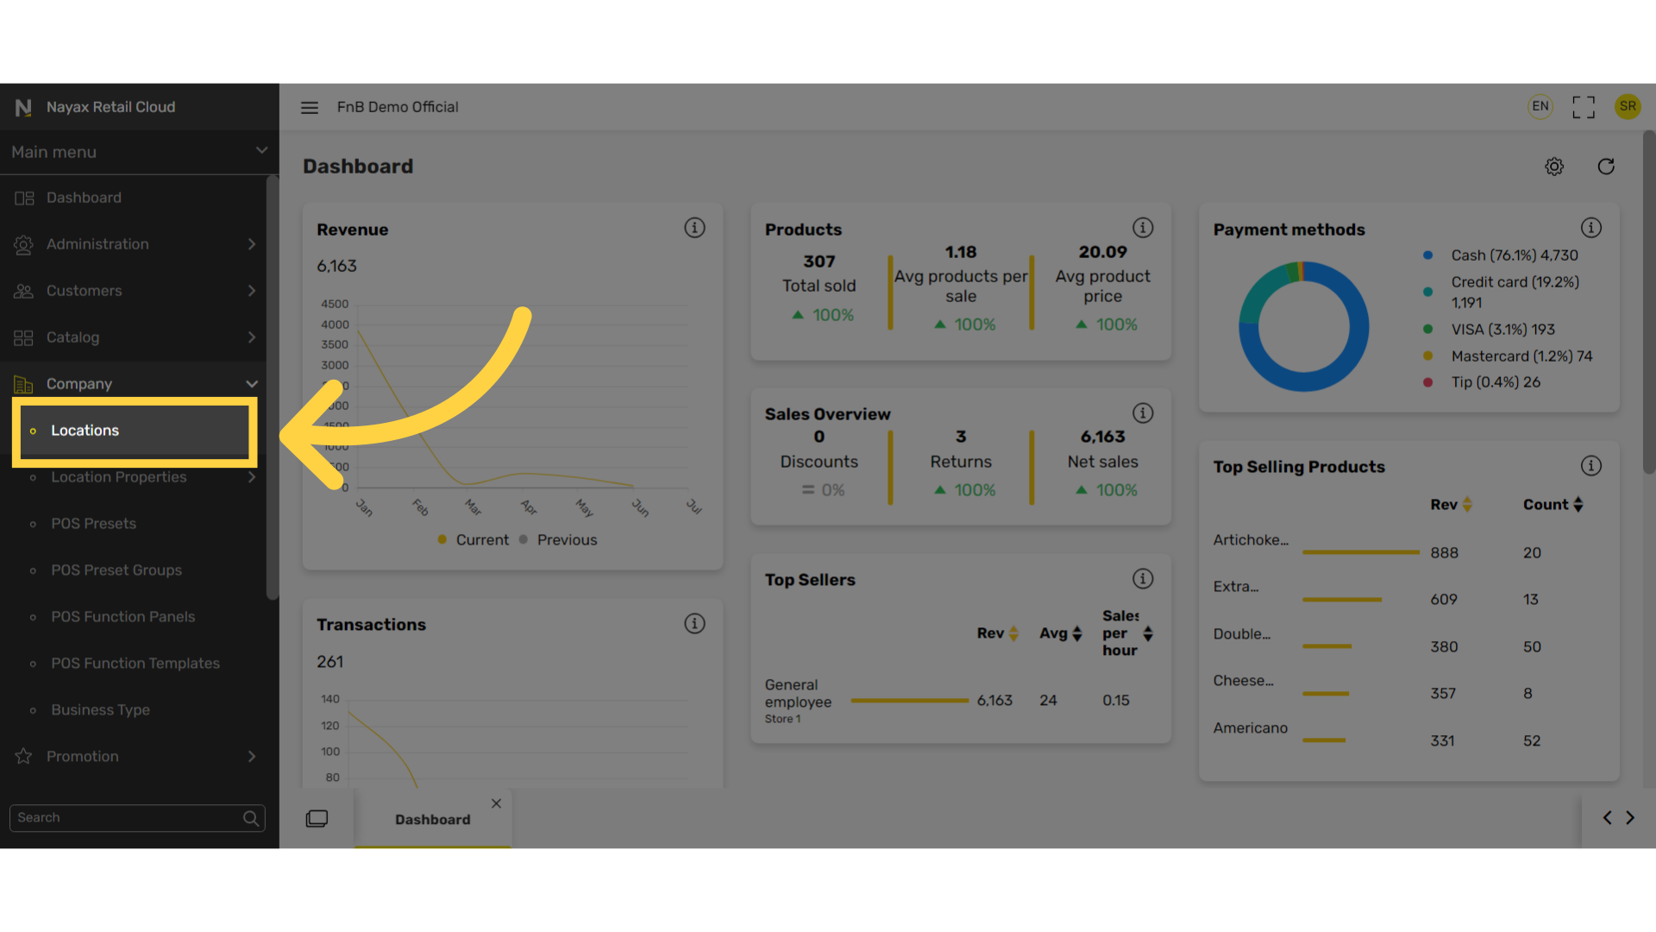
Task: Open the dashboard settings gear icon
Action: (1554, 167)
